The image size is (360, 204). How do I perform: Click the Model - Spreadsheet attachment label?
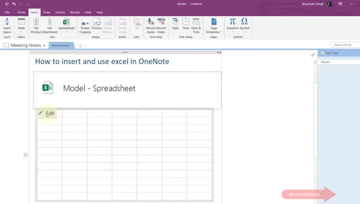click(x=99, y=88)
